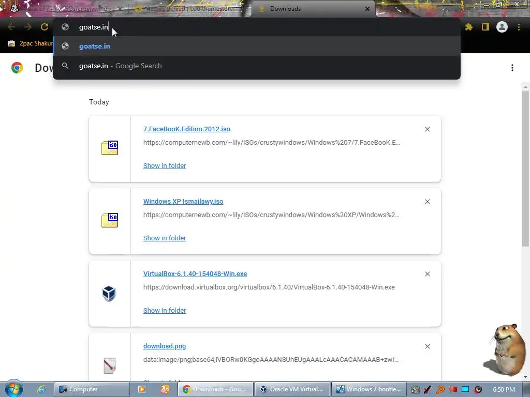The width and height of the screenshot is (530, 397).
Task: Reload the current page
Action: tap(45, 27)
